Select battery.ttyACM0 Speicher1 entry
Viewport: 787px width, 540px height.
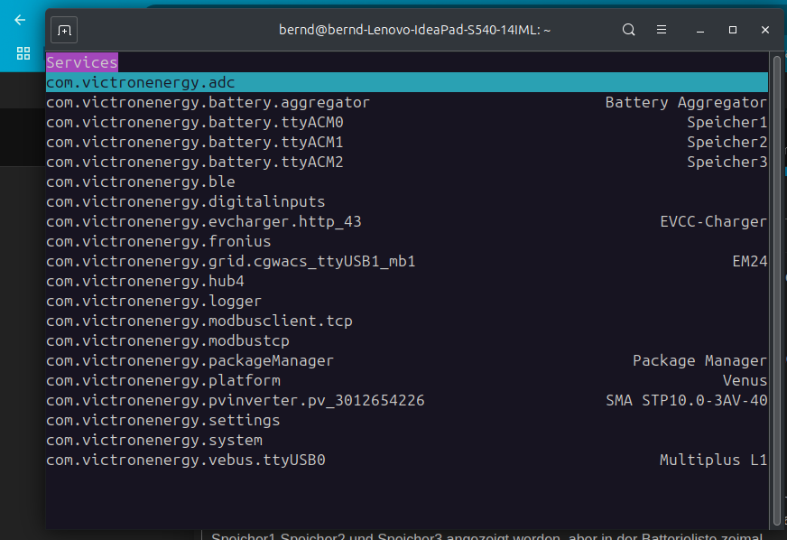click(406, 122)
